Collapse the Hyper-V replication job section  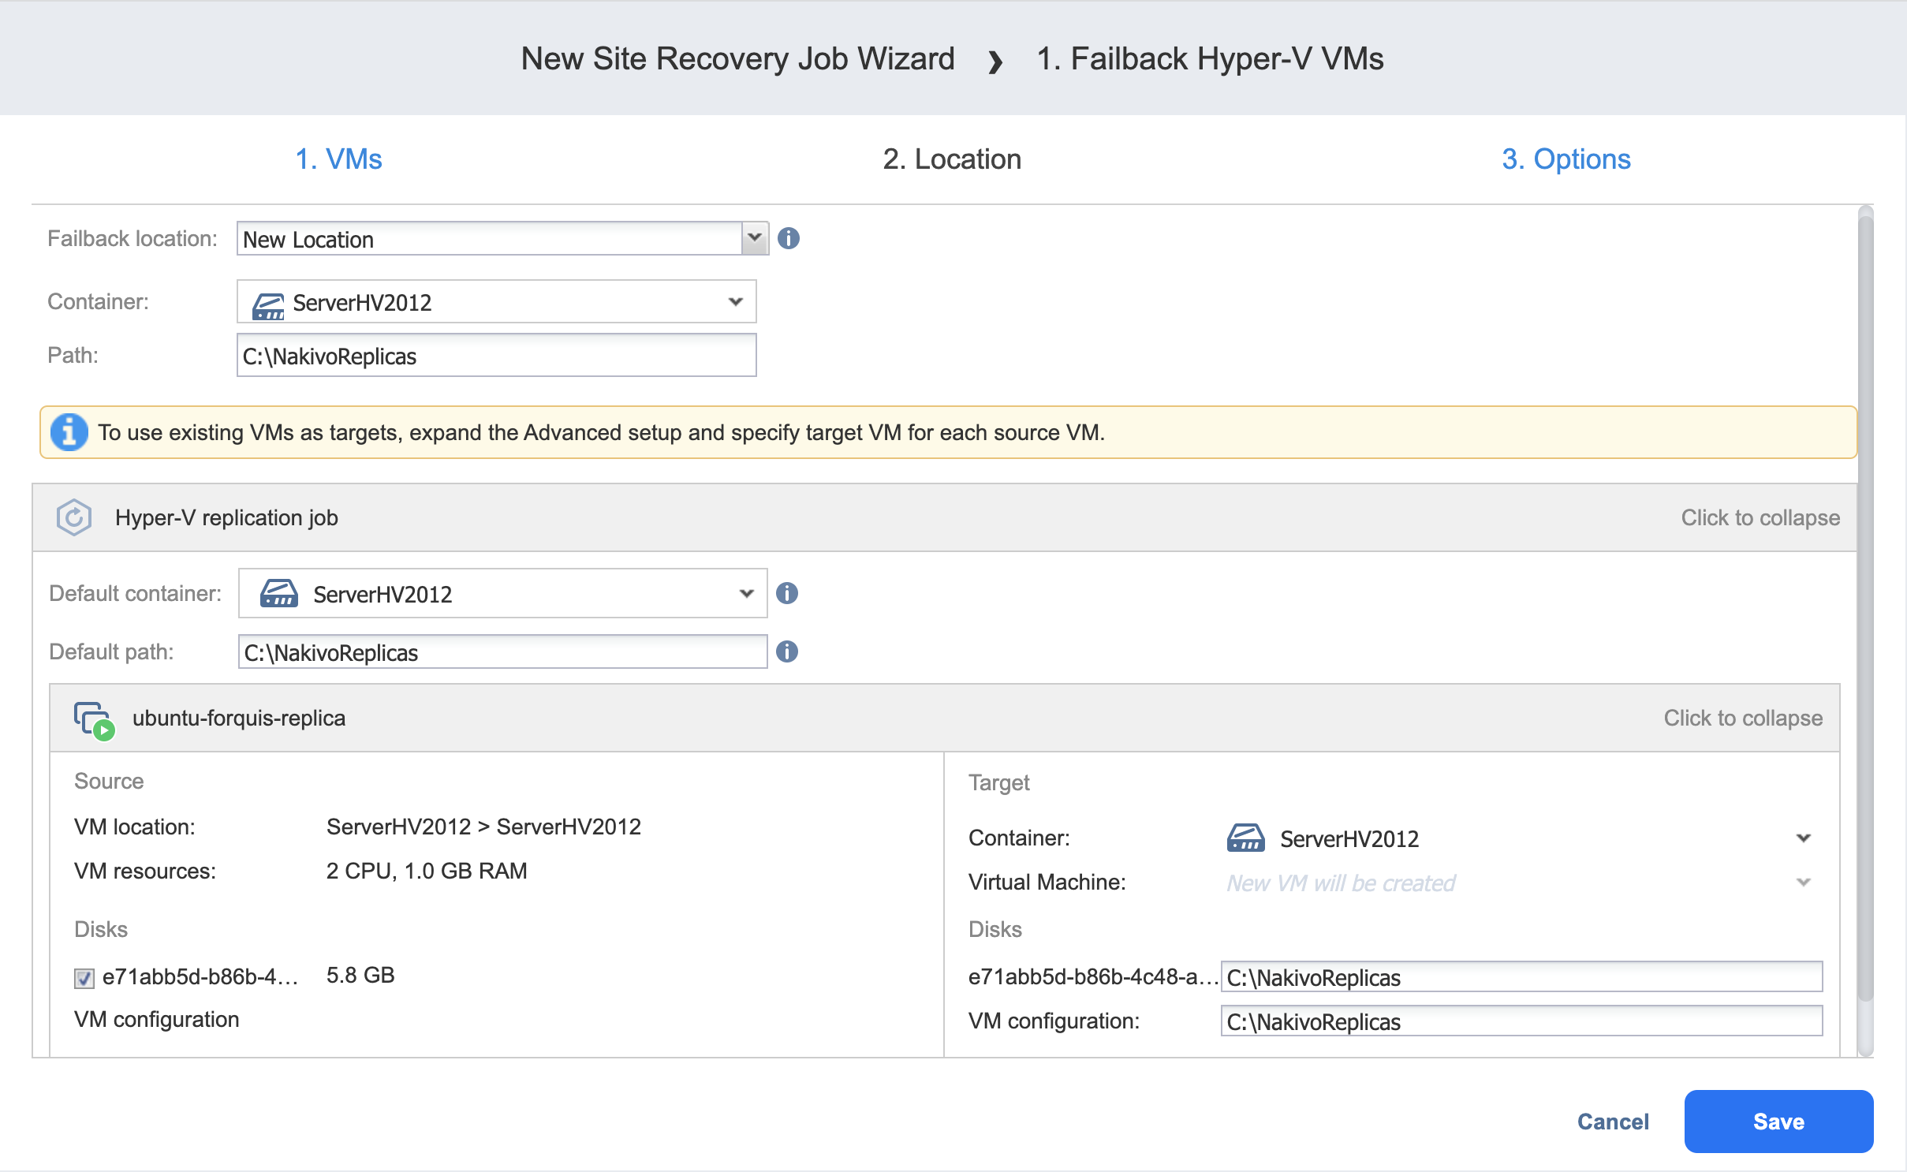point(1760,517)
